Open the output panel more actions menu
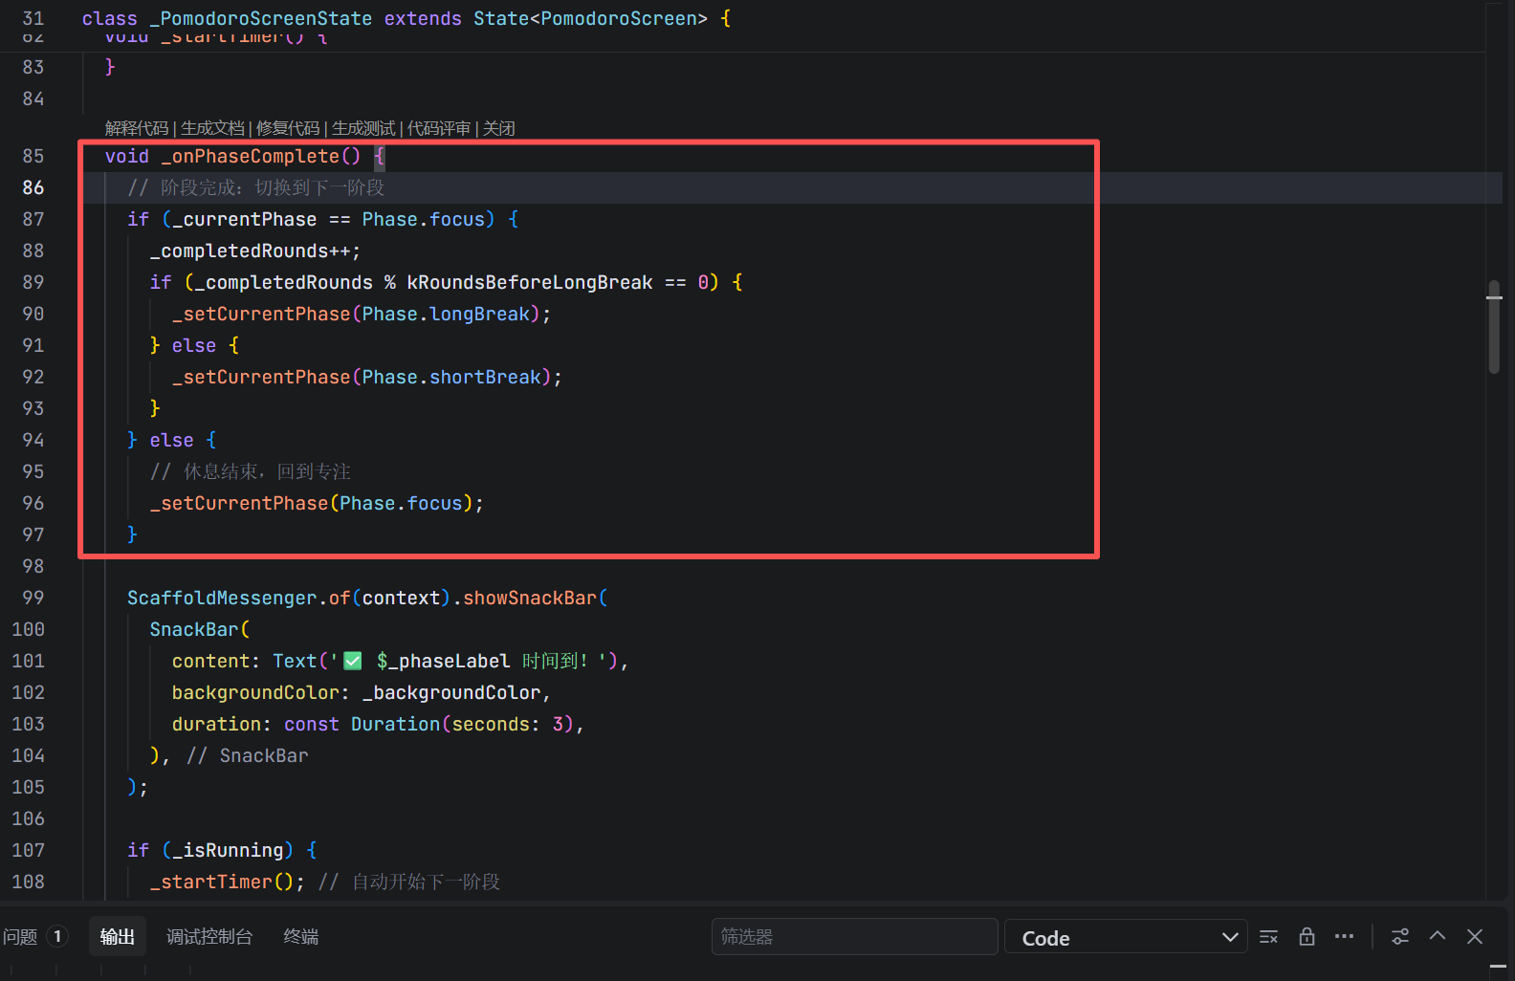Screen dimensions: 1515x981 coord(1344,937)
